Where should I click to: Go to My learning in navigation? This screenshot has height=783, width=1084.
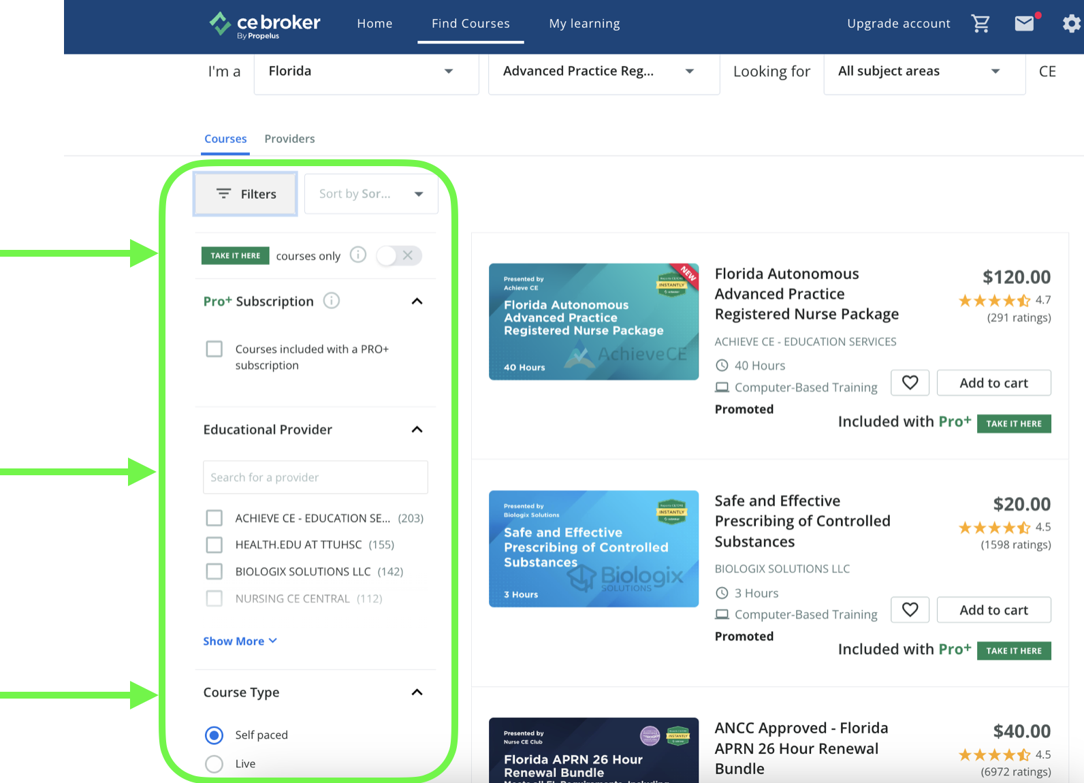click(584, 24)
